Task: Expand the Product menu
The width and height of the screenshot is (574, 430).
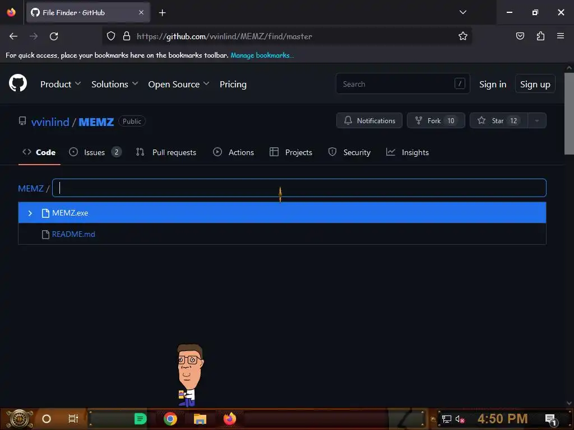Action: coord(60,84)
